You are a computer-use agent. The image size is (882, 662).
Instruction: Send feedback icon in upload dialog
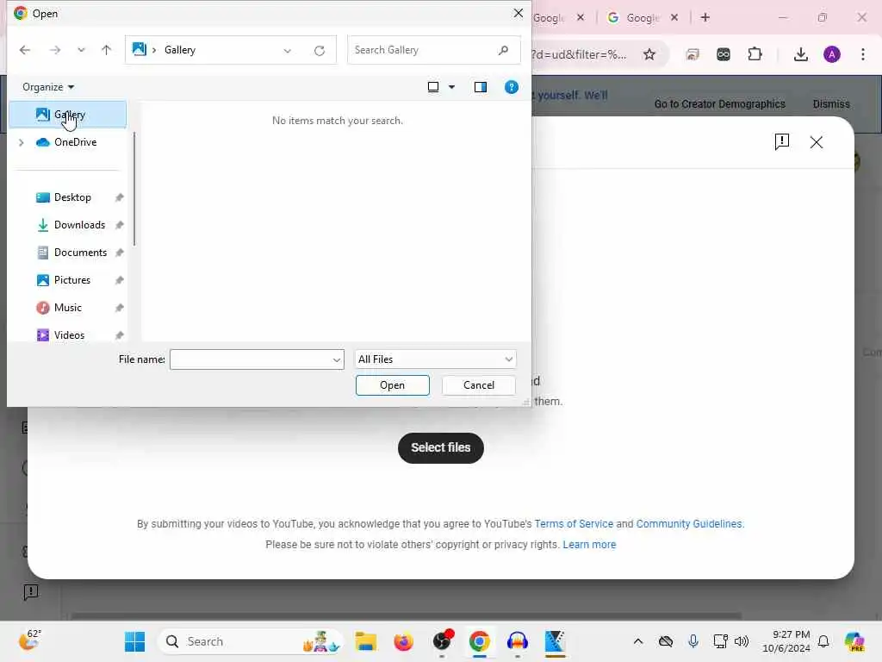tap(782, 142)
